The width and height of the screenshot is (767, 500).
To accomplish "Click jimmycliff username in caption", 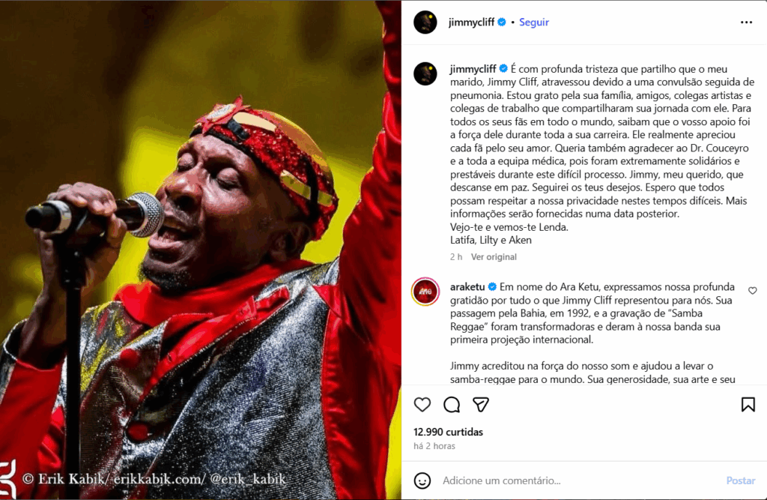I will pyautogui.click(x=473, y=69).
